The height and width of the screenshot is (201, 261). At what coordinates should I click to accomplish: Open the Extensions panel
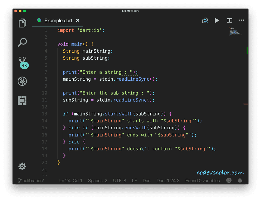(22, 100)
